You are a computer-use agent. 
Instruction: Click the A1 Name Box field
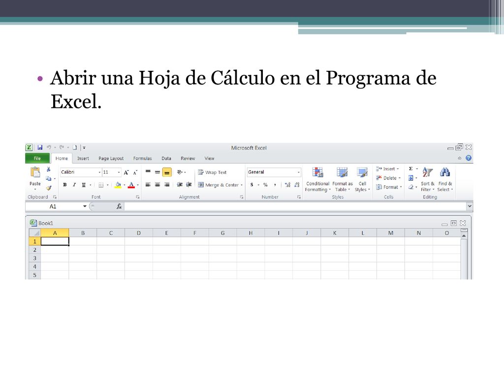pyautogui.click(x=53, y=206)
